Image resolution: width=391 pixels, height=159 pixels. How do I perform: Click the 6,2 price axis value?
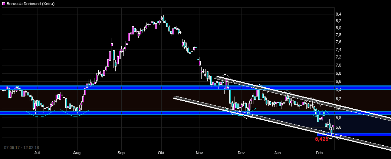pyautogui.click(x=338, y=99)
